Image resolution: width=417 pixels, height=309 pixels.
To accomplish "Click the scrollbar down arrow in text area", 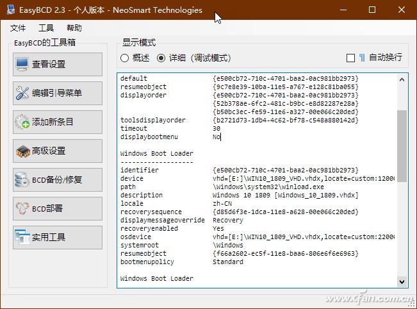I will (402, 281).
